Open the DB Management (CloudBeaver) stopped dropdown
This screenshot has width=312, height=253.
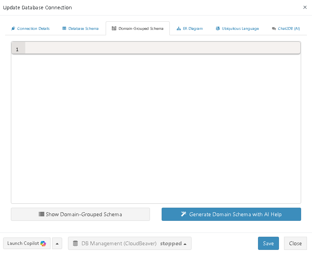(x=130, y=243)
